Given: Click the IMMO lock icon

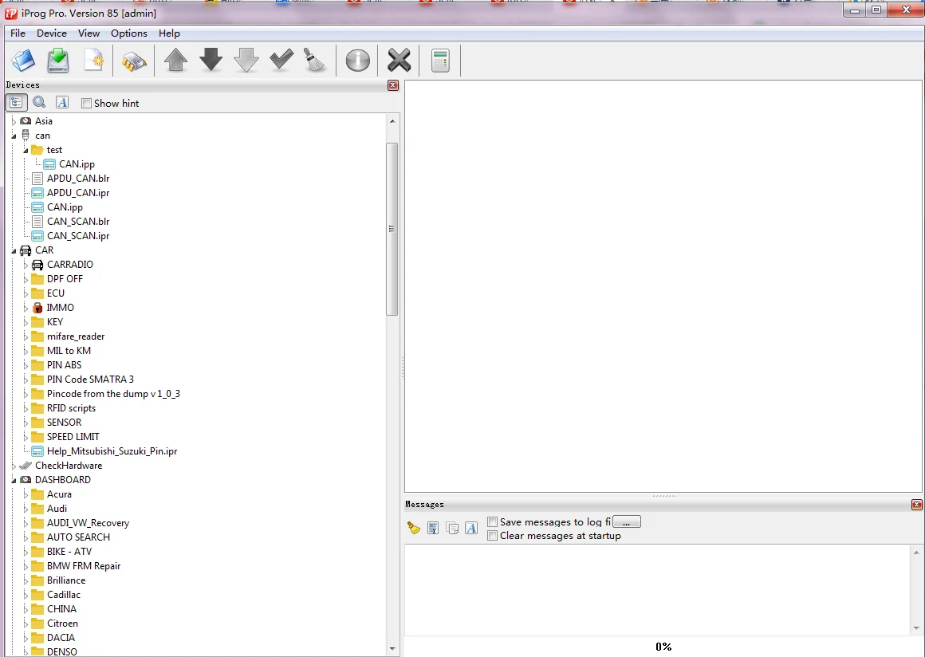Looking at the screenshot, I should point(37,308).
